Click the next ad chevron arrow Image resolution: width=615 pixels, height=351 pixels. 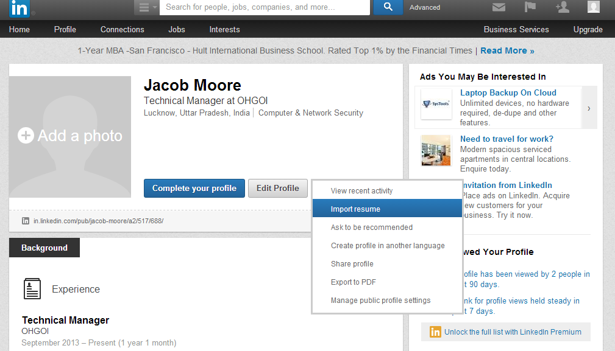(x=589, y=108)
